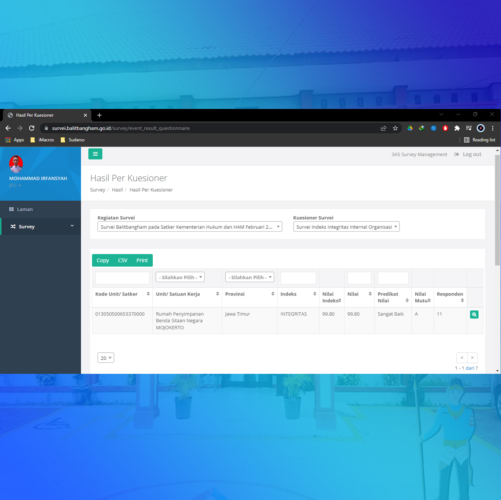Click the Predikat Nilai filter field
This screenshot has height=500, width=501.
393,278
